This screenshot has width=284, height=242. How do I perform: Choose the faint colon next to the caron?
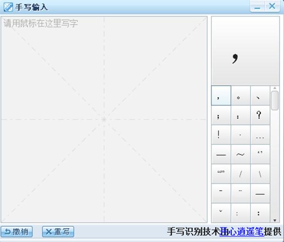[241, 213]
